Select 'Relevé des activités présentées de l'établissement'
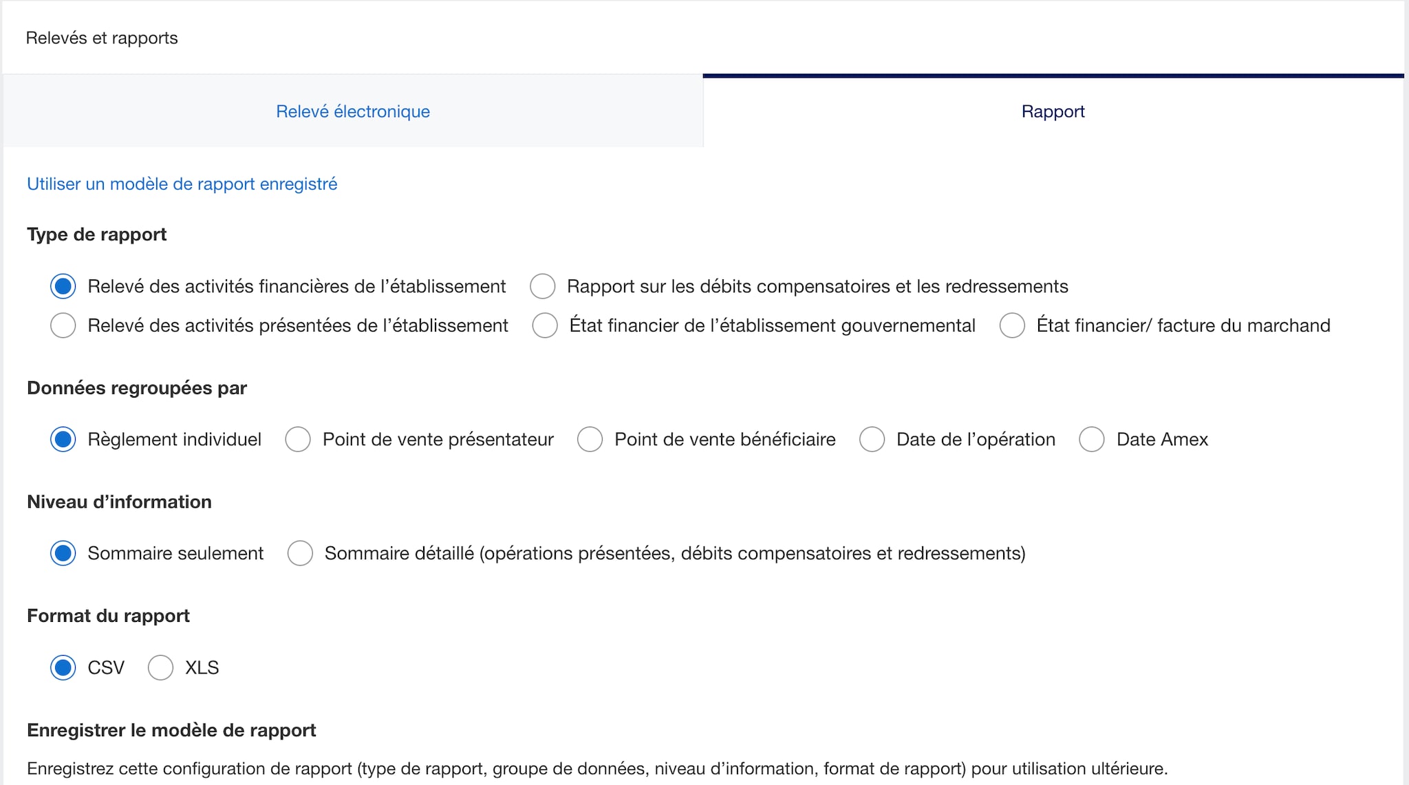Viewport: 1409px width, 785px height. click(63, 325)
